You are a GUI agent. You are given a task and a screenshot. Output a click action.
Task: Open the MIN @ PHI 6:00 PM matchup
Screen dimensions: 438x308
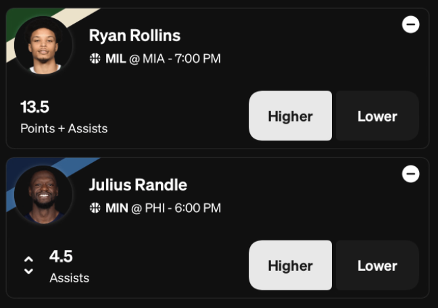click(163, 208)
